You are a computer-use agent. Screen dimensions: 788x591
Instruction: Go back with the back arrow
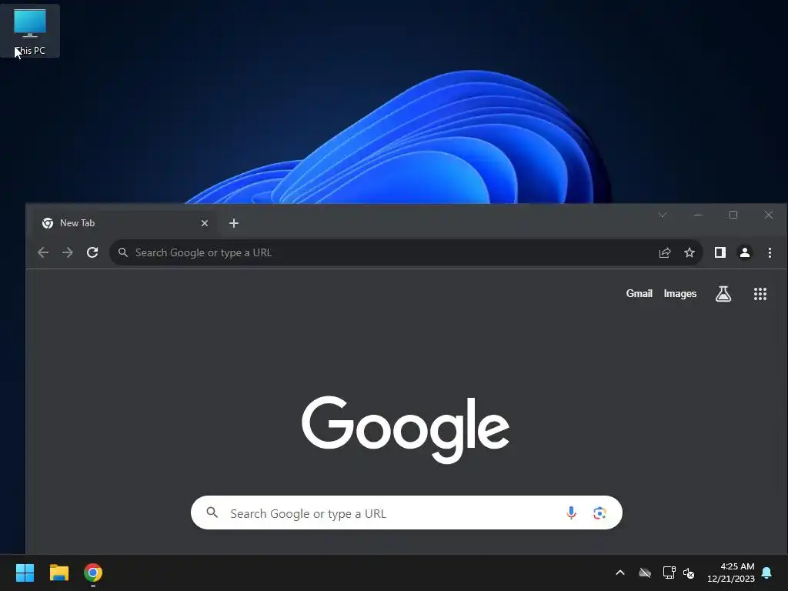tap(43, 252)
